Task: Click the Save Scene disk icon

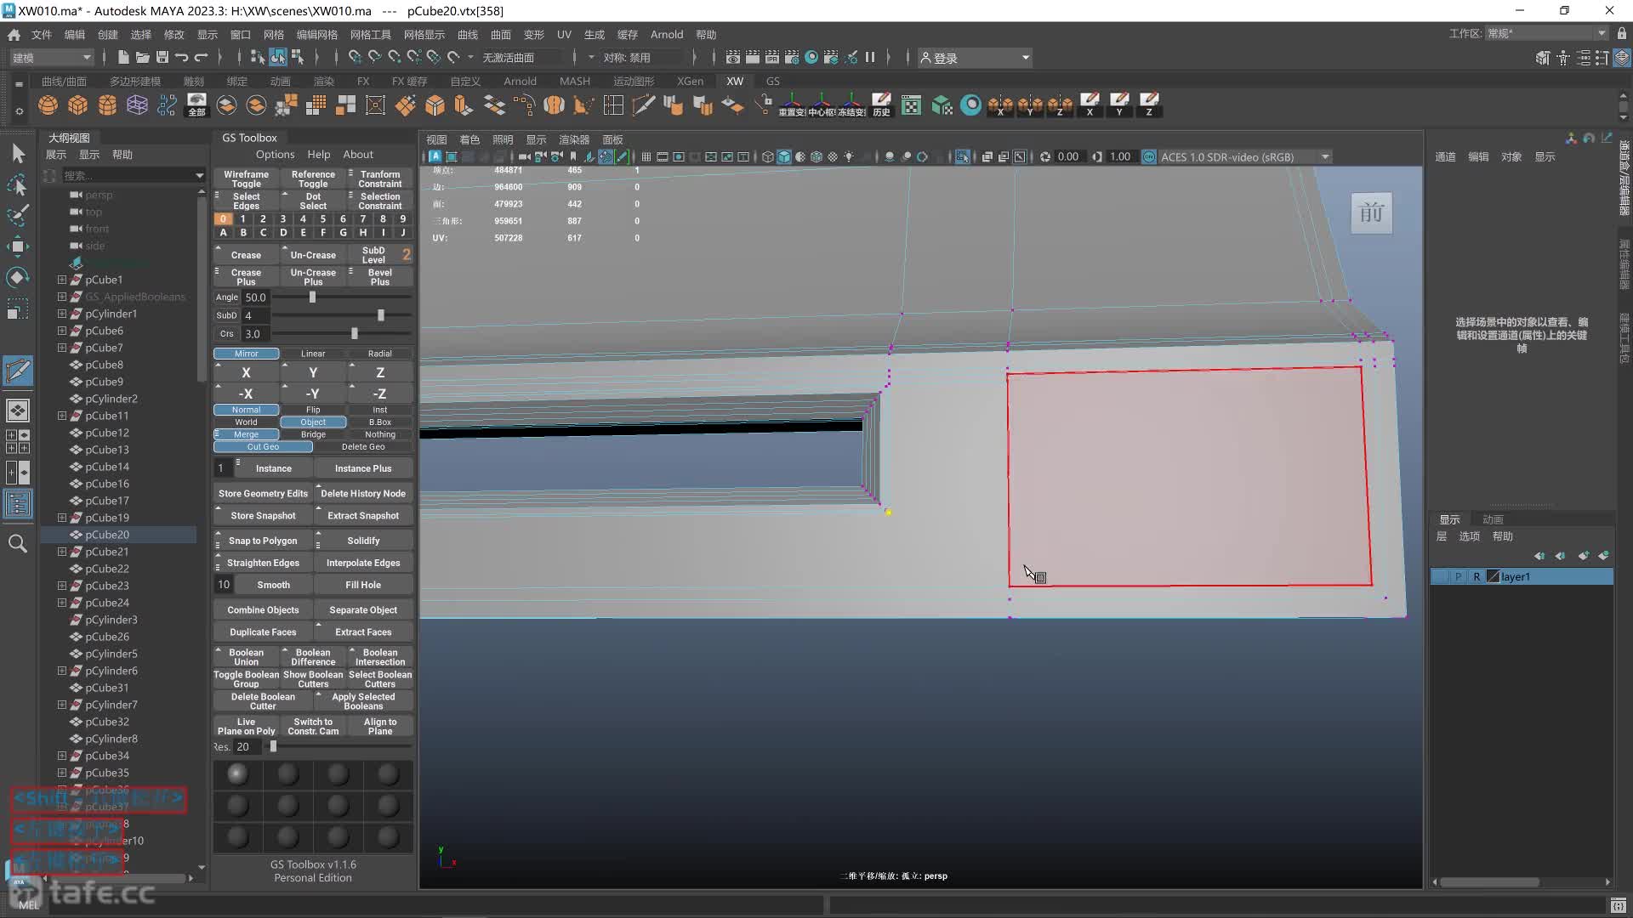Action: (x=162, y=57)
